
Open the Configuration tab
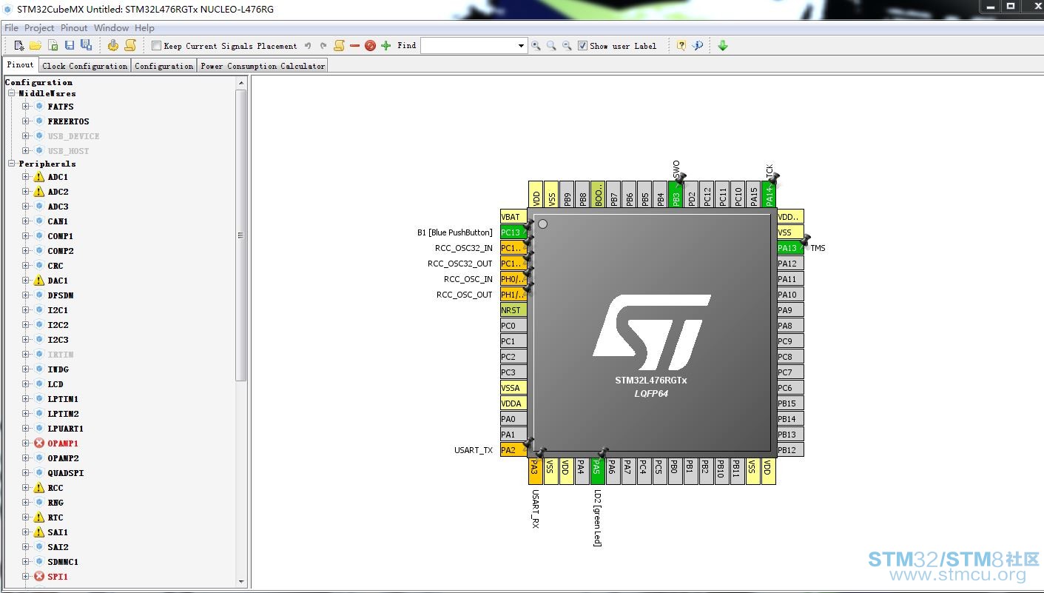click(x=164, y=66)
